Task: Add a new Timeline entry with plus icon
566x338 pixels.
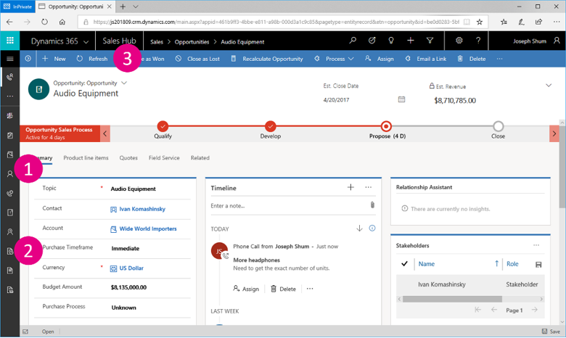Action: [x=350, y=188]
